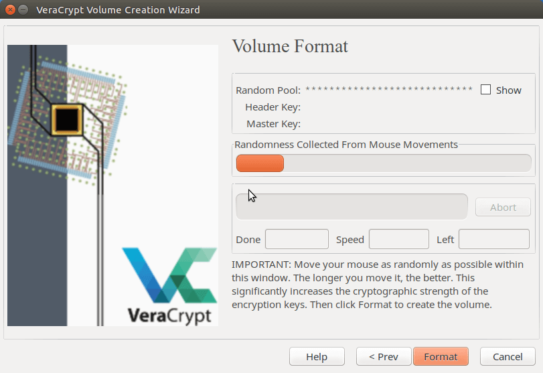This screenshot has width=543, height=373.
Task: Click the Speed value field
Action: click(x=398, y=239)
